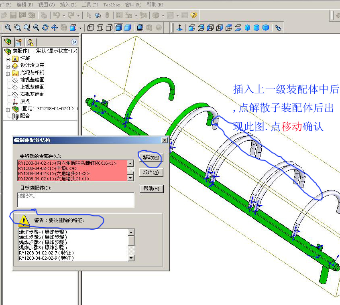Expand the 光源与相机 tree node

tap(8, 74)
